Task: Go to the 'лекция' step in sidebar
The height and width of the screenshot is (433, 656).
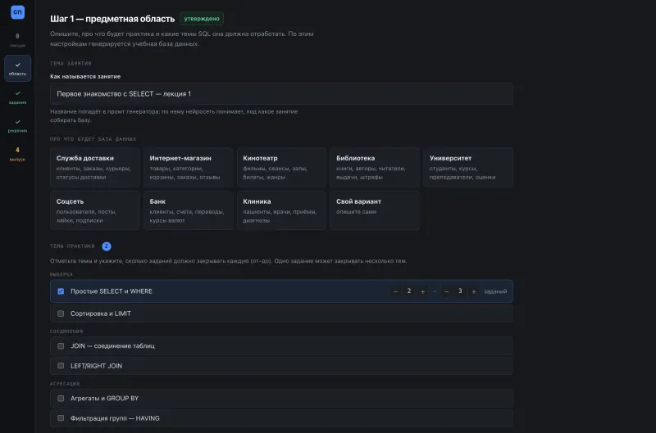Action: [x=17, y=40]
